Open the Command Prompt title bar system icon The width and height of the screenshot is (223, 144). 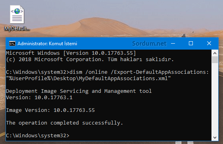12,44
